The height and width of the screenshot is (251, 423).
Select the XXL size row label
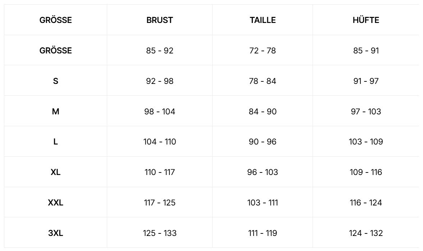(x=55, y=203)
